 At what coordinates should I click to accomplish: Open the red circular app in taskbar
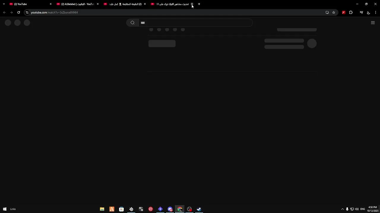click(x=151, y=209)
